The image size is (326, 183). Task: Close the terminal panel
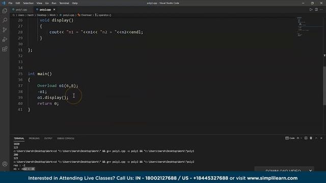pos(321,138)
